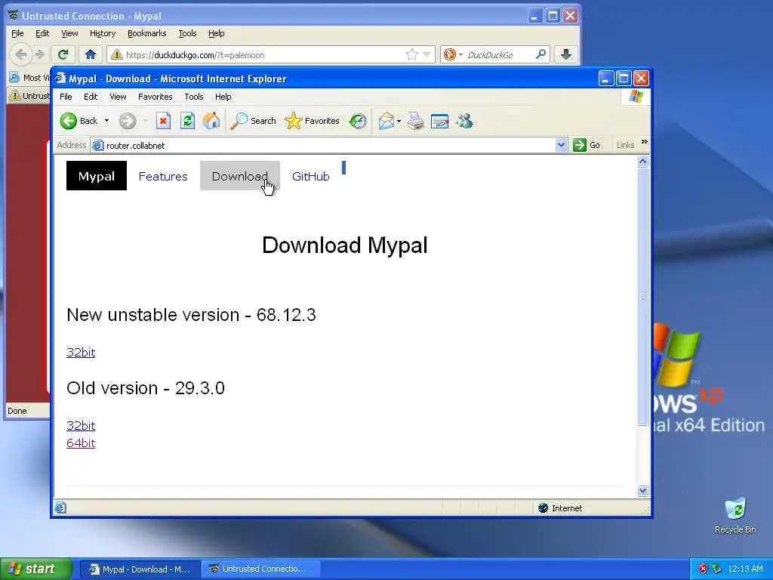The width and height of the screenshot is (773, 580).
Task: Click the untrusted warning icon in Mypal URL bar
Action: 116,54
